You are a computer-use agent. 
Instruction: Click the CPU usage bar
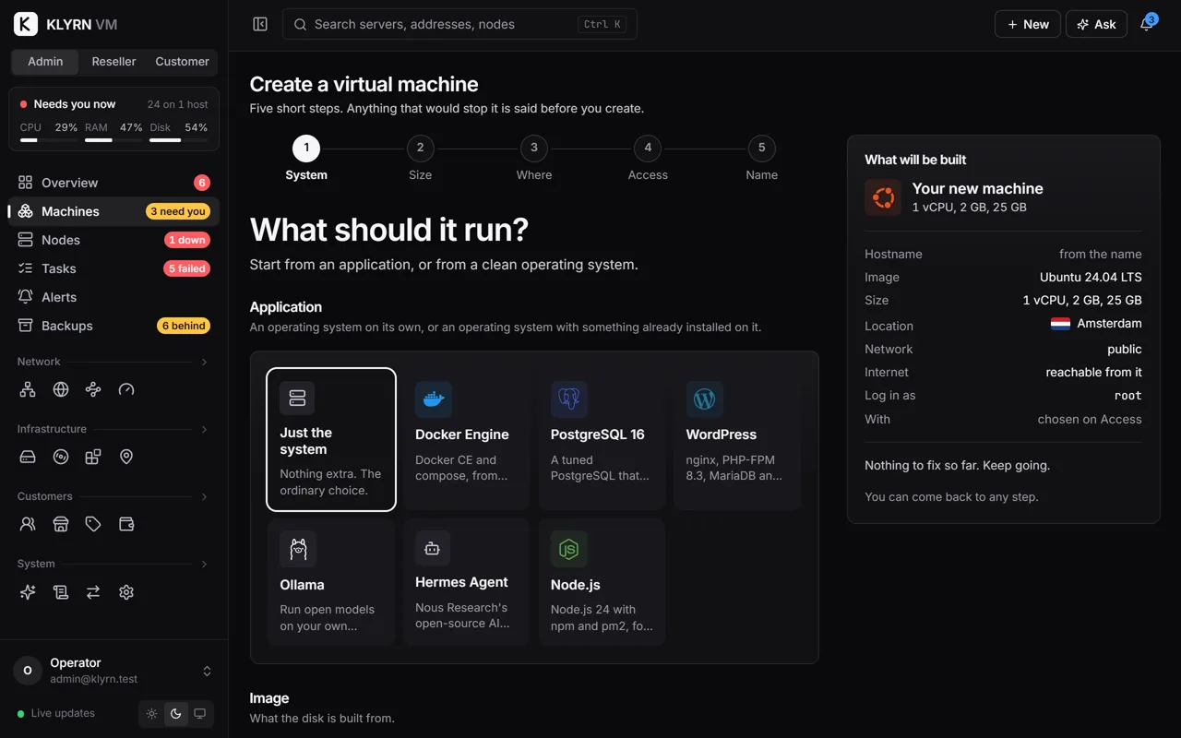coord(49,140)
